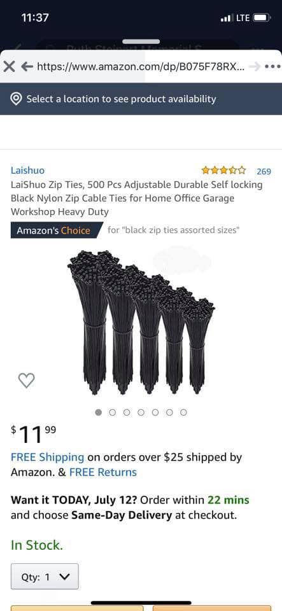Screen dimensions: 282x611
Task: Tap the sheet drag handle at top
Action: pyautogui.click(x=141, y=42)
